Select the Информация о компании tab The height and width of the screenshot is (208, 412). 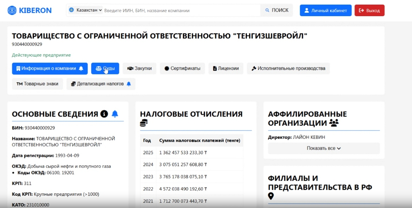pyautogui.click(x=50, y=69)
